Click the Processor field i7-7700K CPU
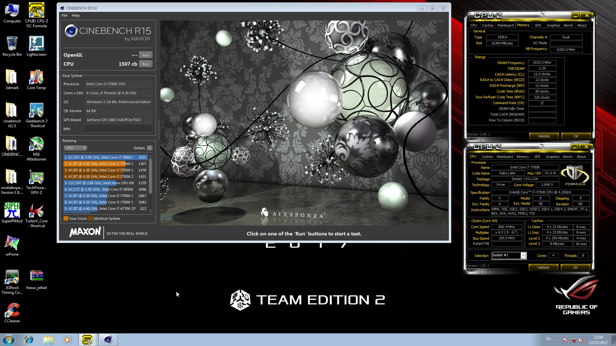Image resolution: width=616 pixels, height=346 pixels. (x=118, y=84)
